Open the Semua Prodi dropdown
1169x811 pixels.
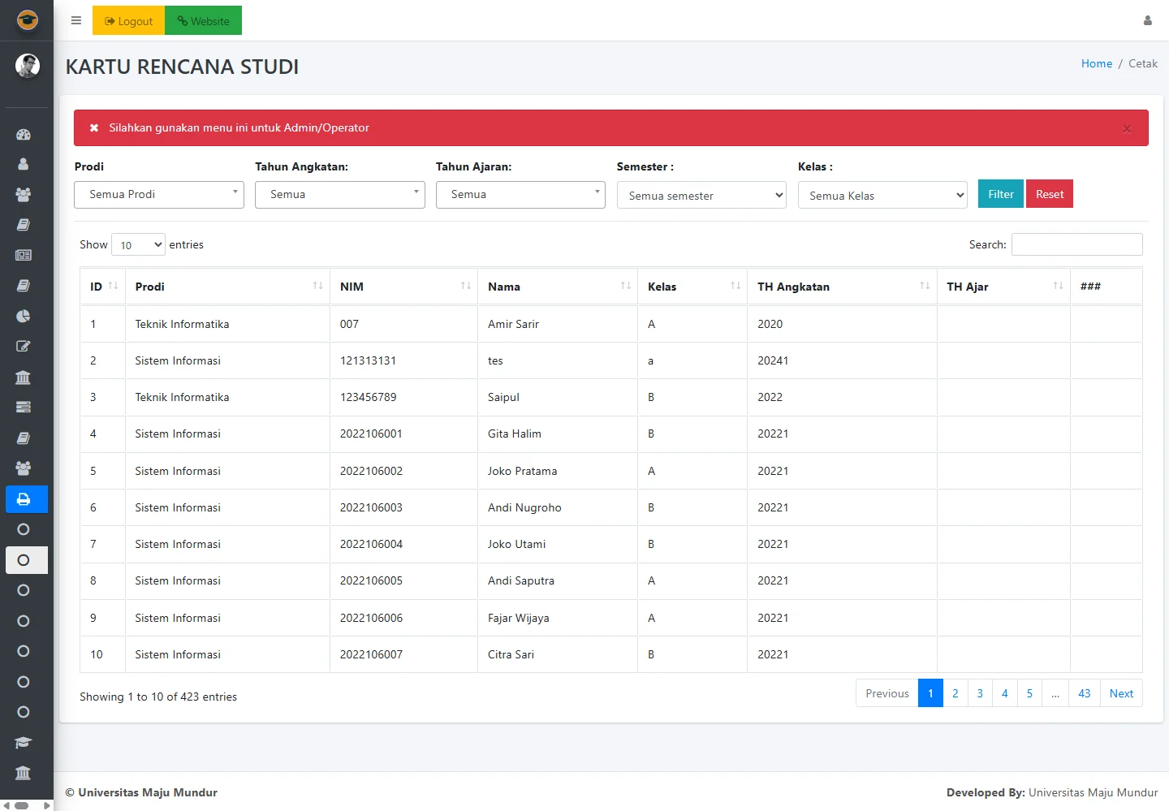pyautogui.click(x=159, y=195)
